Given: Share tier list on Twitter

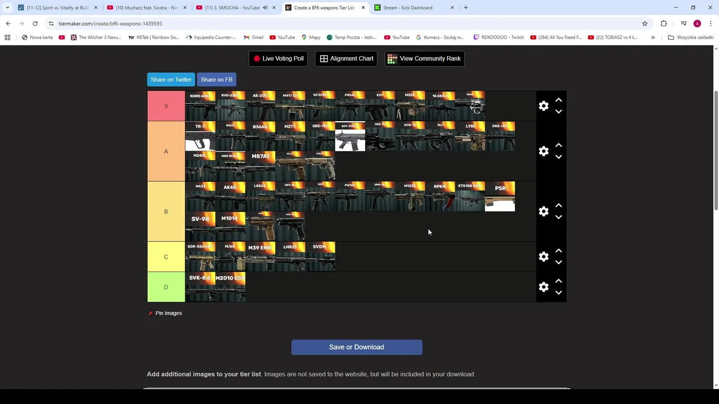Looking at the screenshot, I should 171,80.
